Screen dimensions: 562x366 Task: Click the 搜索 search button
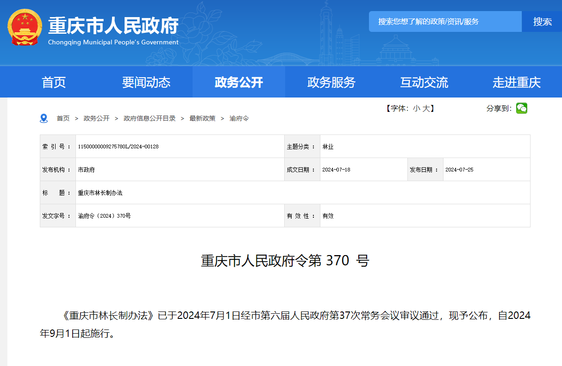click(542, 22)
